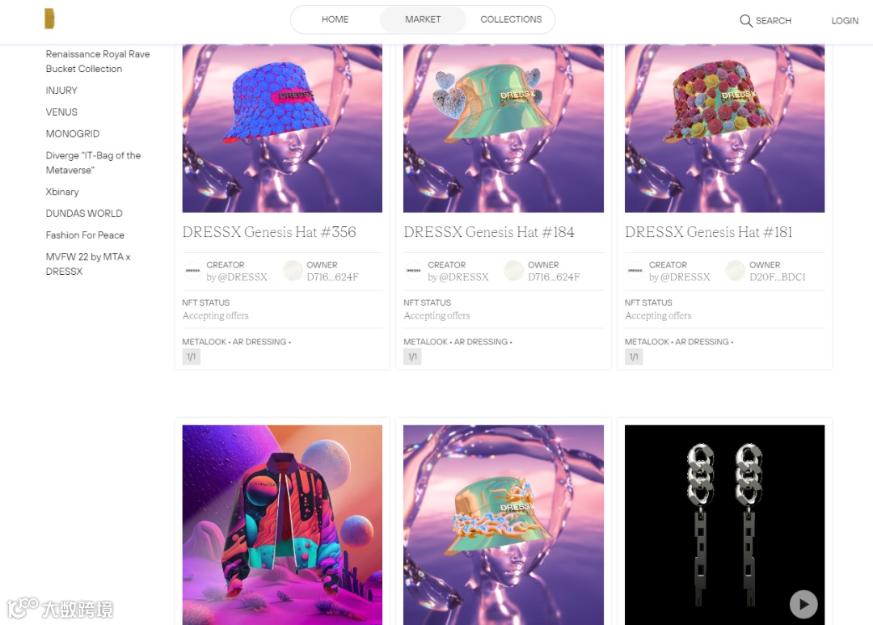Click owner avatar D20F...BDC1 on Hat #181
This screenshot has height=625, width=873.
point(735,270)
